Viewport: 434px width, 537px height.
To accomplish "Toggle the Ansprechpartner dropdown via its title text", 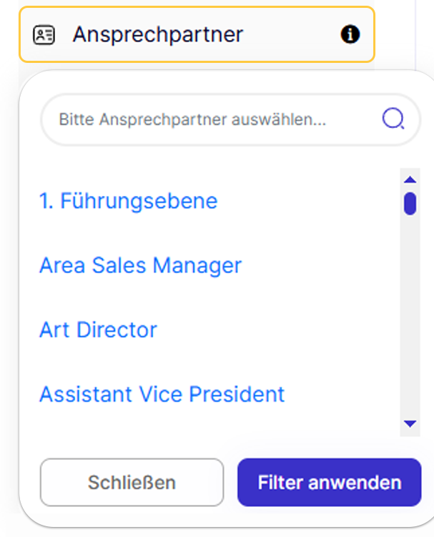I will click(157, 34).
